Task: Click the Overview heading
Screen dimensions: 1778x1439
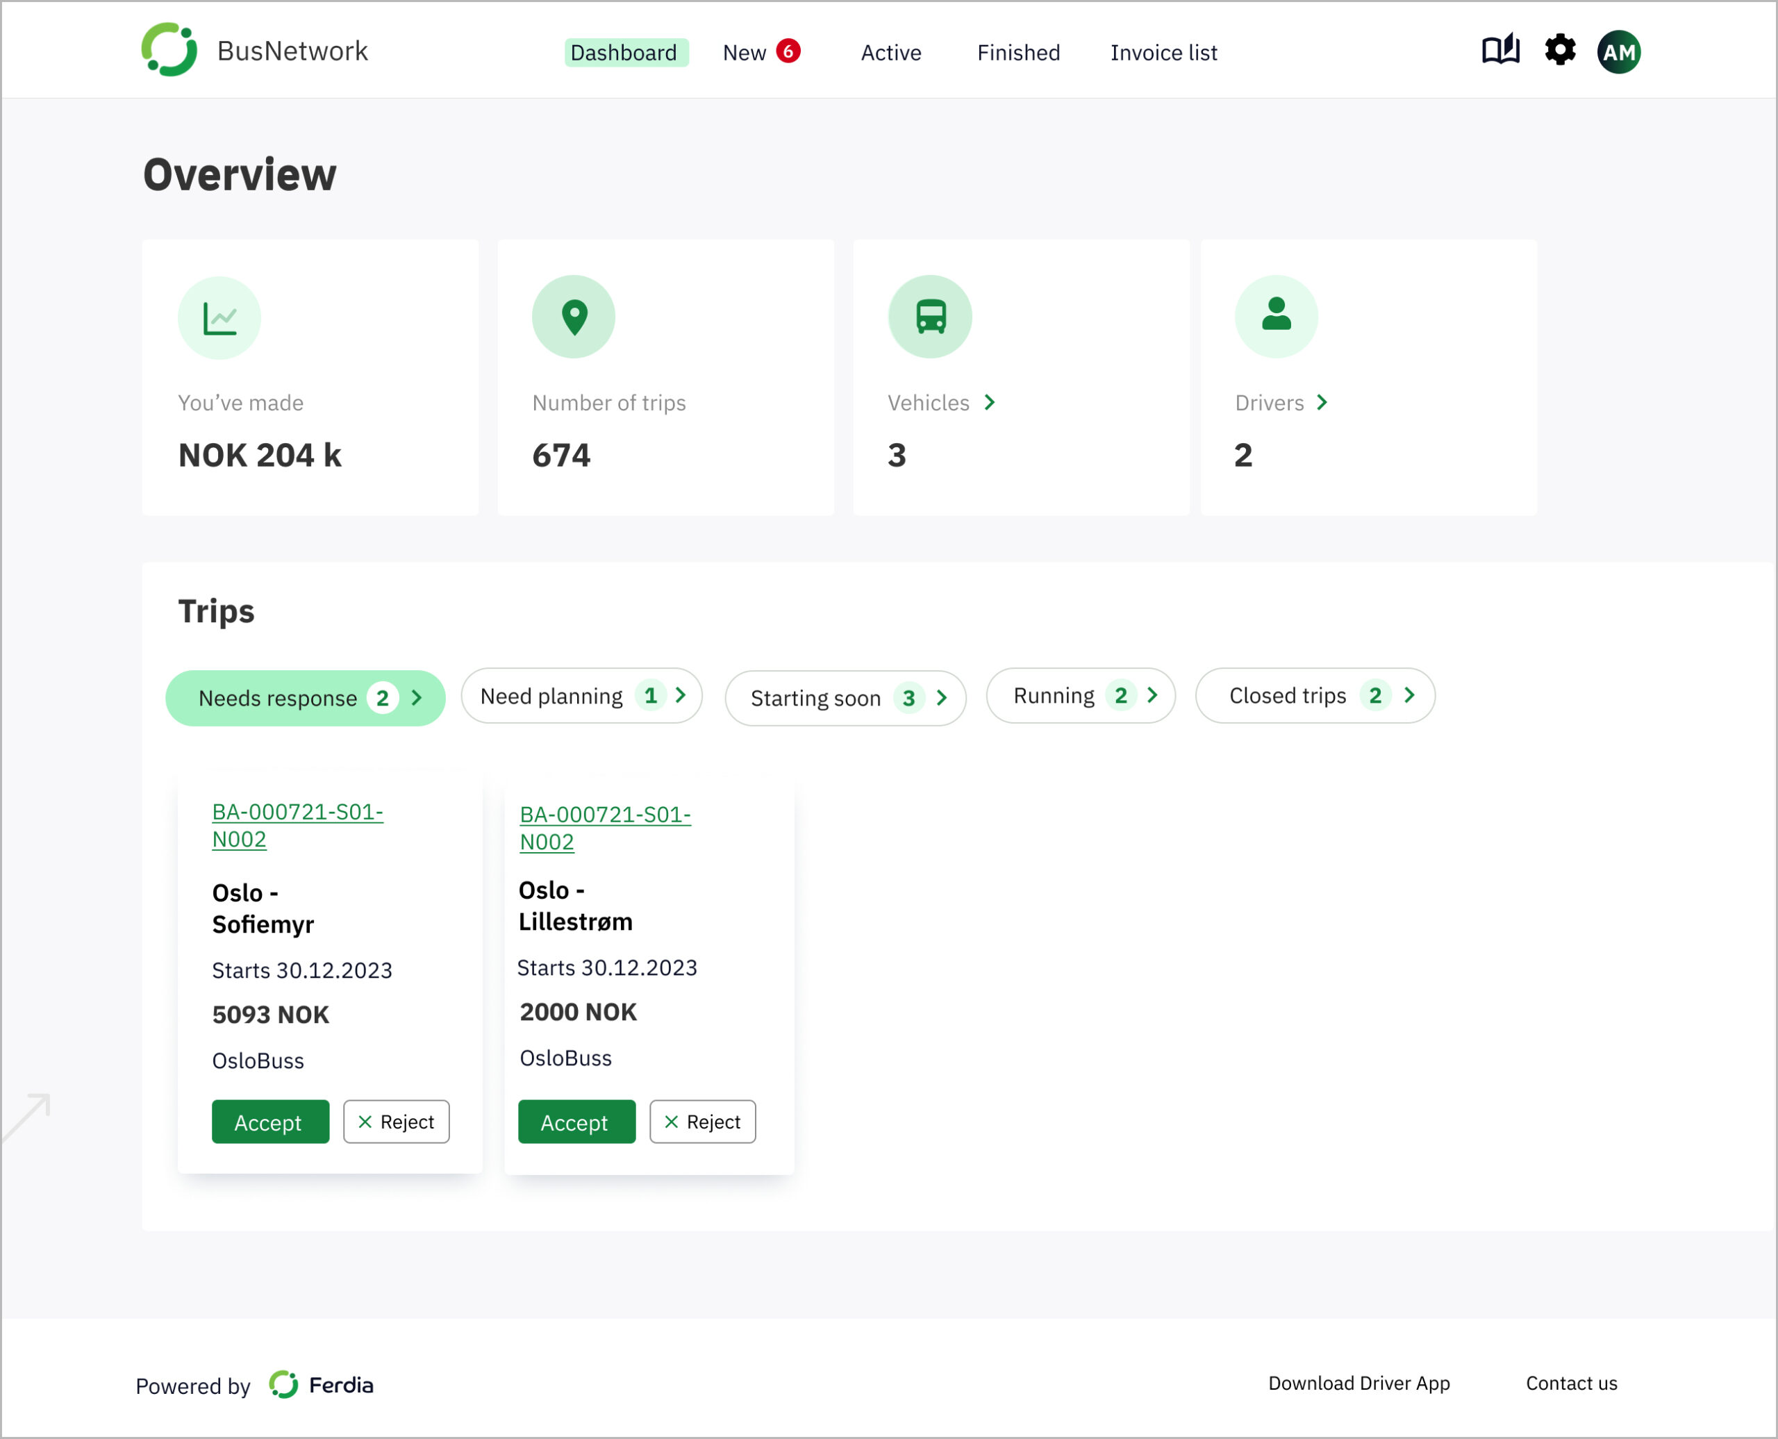Action: tap(240, 175)
